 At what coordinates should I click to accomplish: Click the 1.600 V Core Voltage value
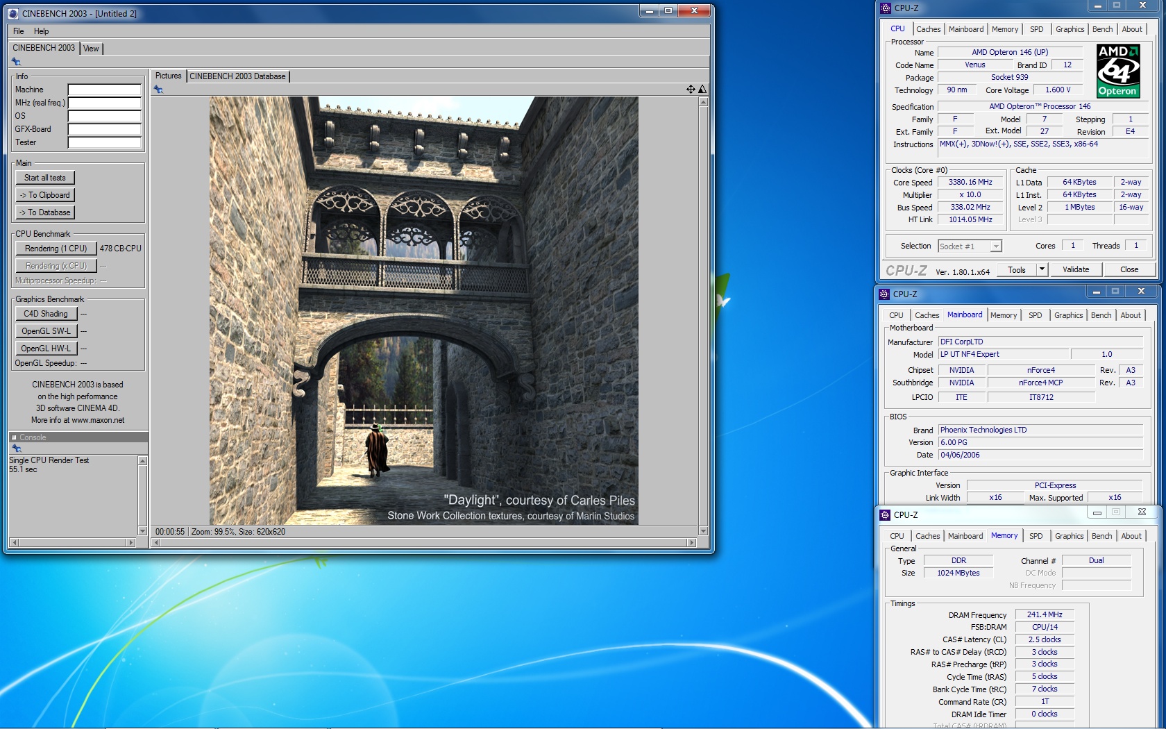tap(1058, 90)
